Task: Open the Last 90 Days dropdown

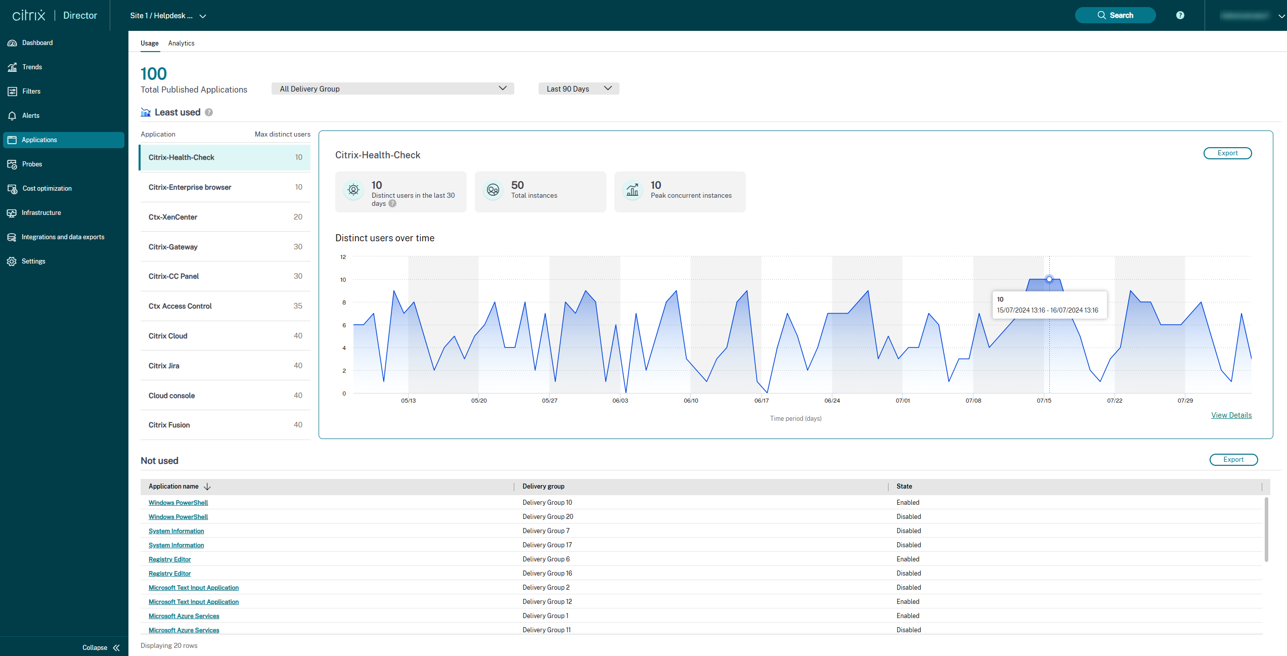Action: (579, 89)
